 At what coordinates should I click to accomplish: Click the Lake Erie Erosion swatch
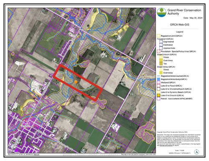click(159, 96)
